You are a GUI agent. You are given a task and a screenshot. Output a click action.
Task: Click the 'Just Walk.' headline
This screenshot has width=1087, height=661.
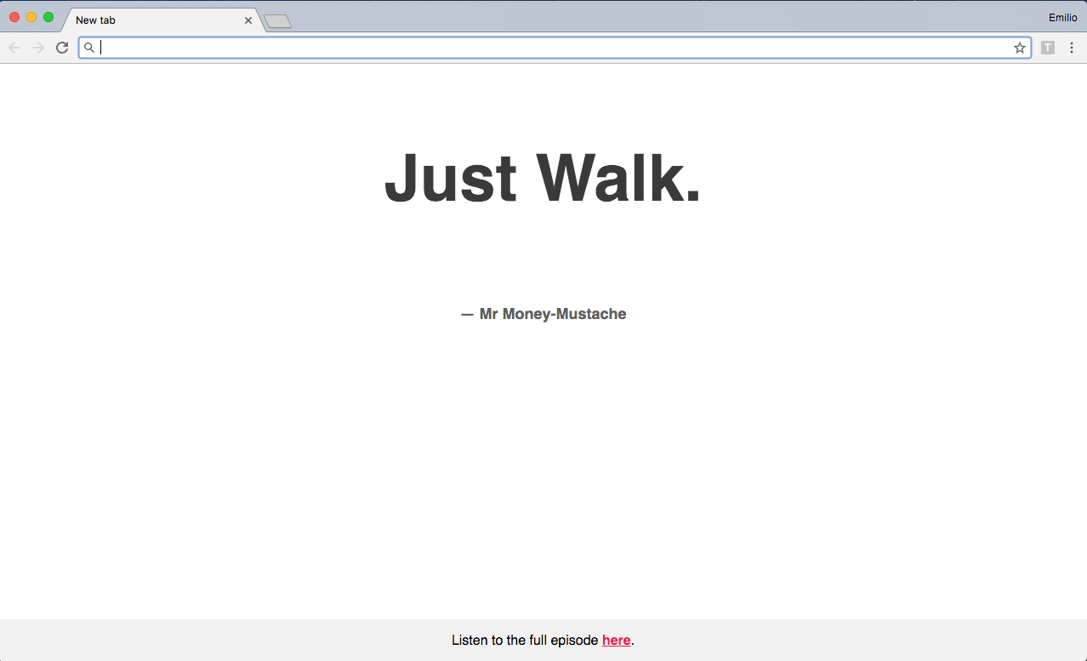543,177
